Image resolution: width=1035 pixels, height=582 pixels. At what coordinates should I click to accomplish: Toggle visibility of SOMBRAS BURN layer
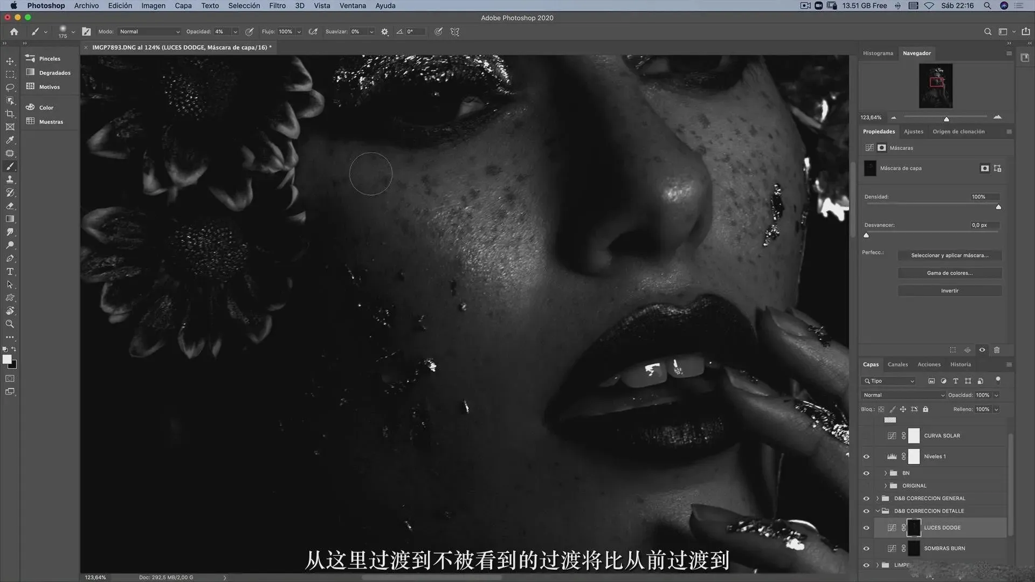(866, 549)
